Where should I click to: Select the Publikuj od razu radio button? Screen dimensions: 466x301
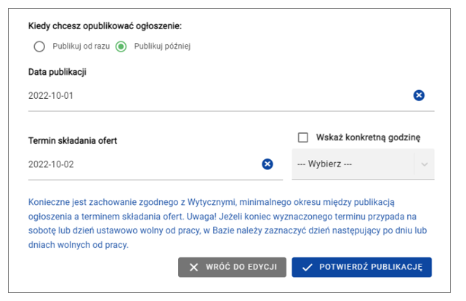pos(39,47)
